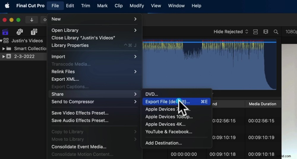
Task: Open the Relink Files submenu
Action: click(94, 71)
